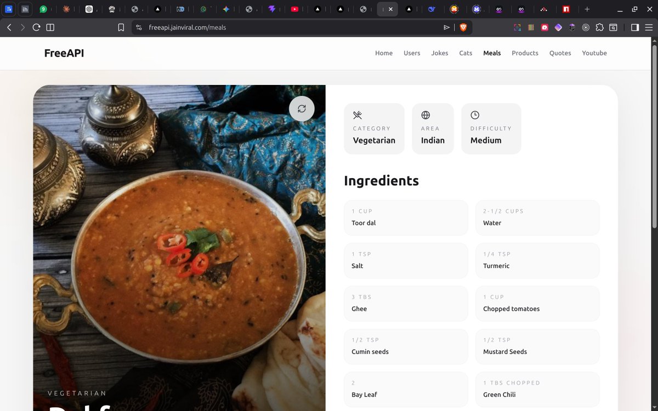The height and width of the screenshot is (411, 658).
Task: Click the dark purple hexagon extension icon
Action: tap(572, 27)
